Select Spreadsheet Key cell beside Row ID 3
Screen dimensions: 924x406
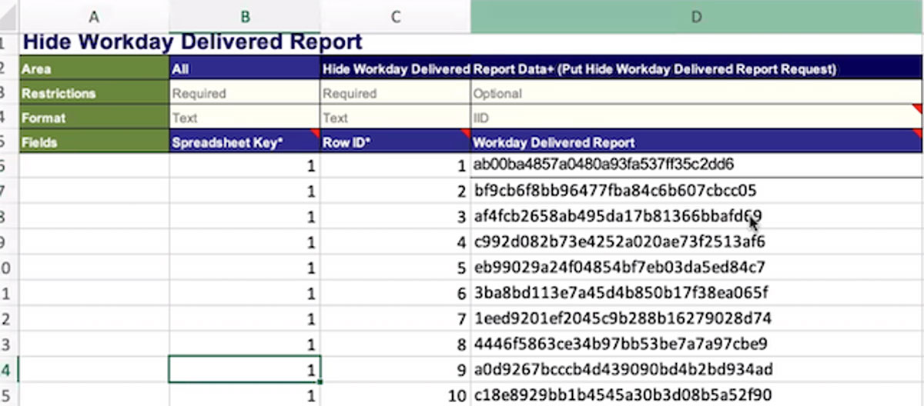245,216
